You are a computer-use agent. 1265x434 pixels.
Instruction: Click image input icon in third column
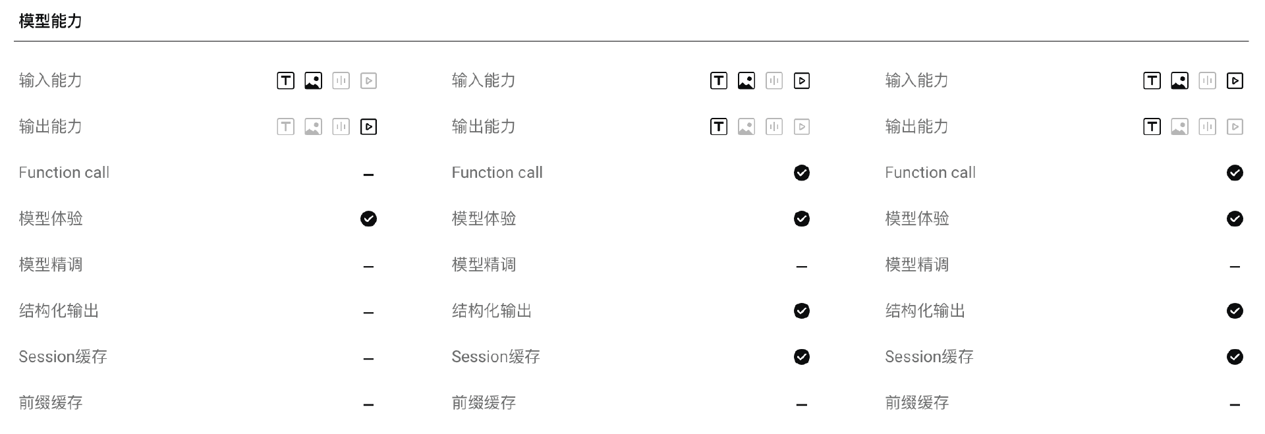coord(1179,81)
